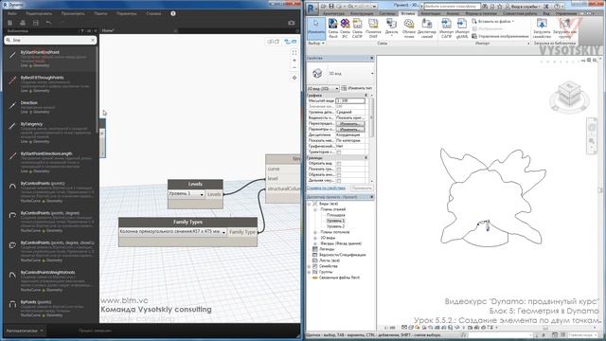Click Load as Group (Загрузить как группу) icon
The image size is (606, 341).
click(564, 28)
